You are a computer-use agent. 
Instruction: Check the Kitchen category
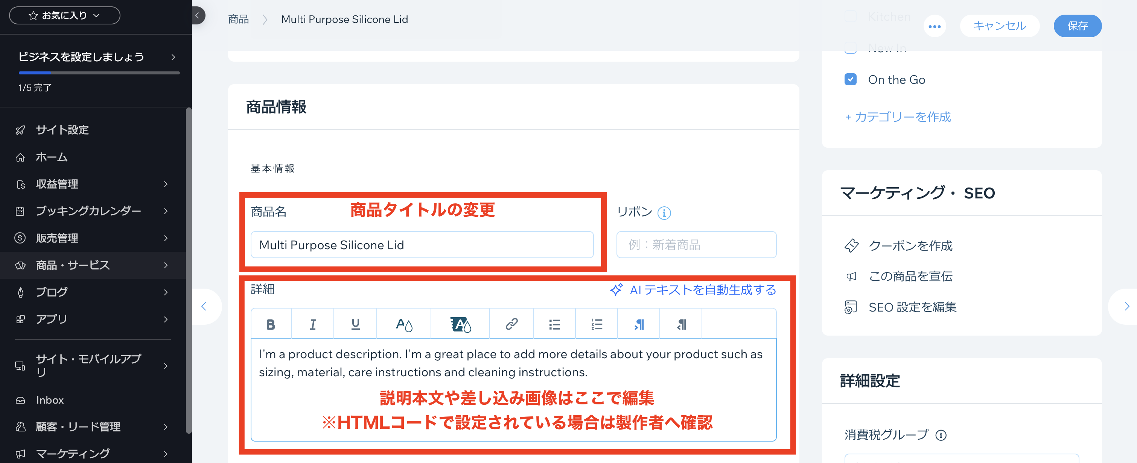click(850, 16)
